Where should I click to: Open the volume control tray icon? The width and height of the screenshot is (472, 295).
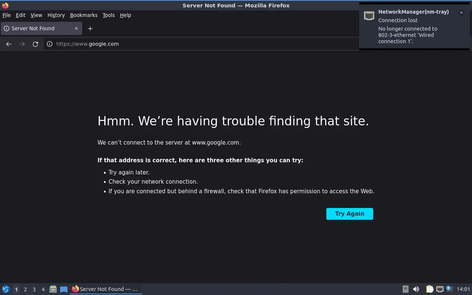coord(416,289)
